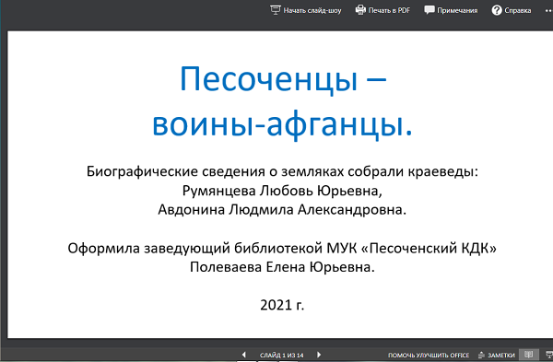Open 'Справка' help

click(517, 10)
